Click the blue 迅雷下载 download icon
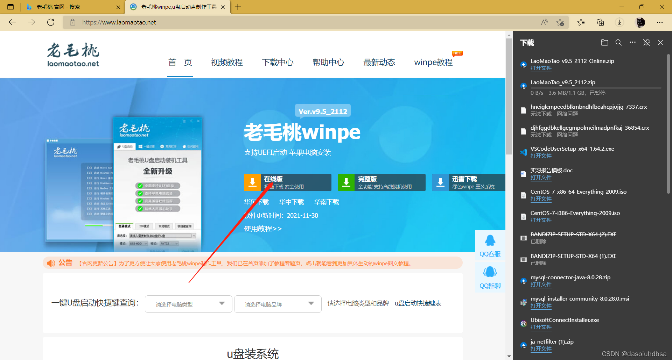Viewport: 672px width, 360px height. (x=441, y=182)
